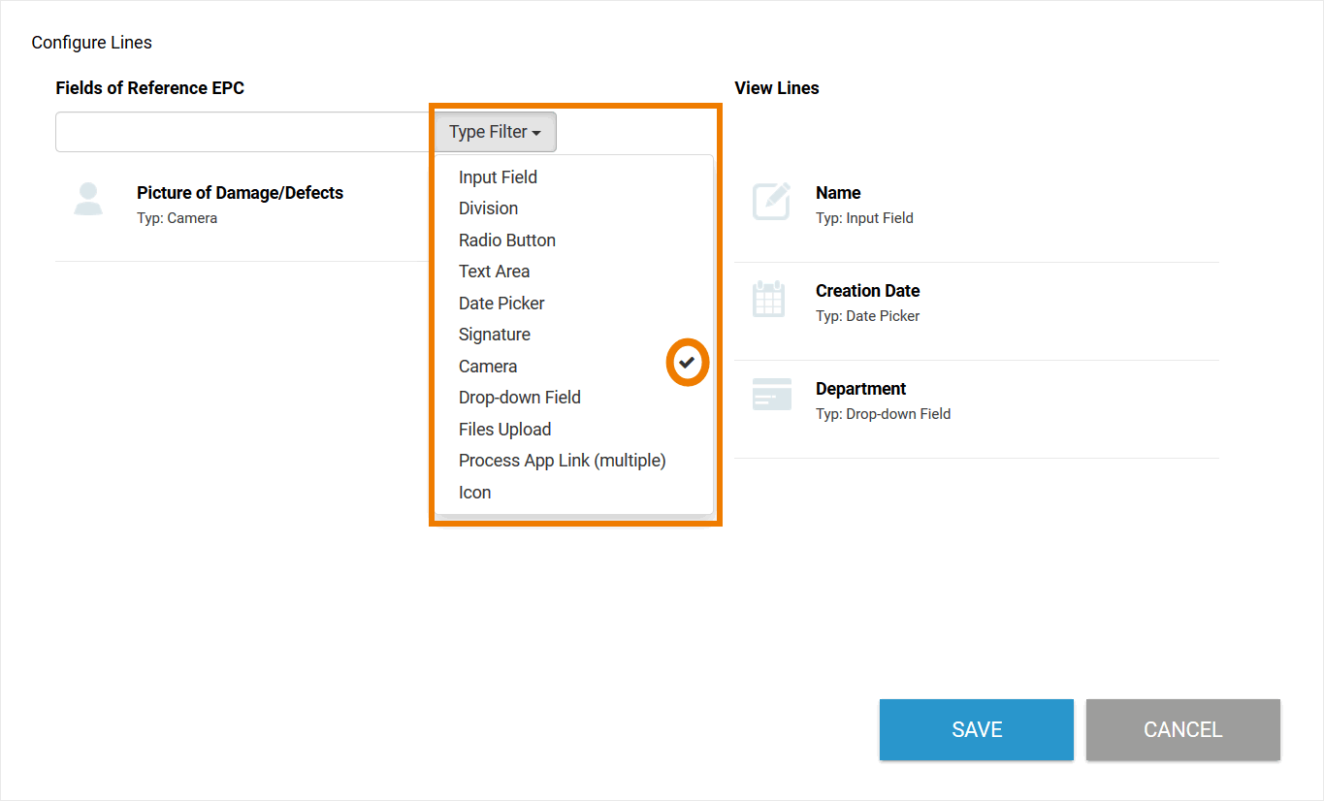Focus the Fields of Reference search box

(244, 132)
